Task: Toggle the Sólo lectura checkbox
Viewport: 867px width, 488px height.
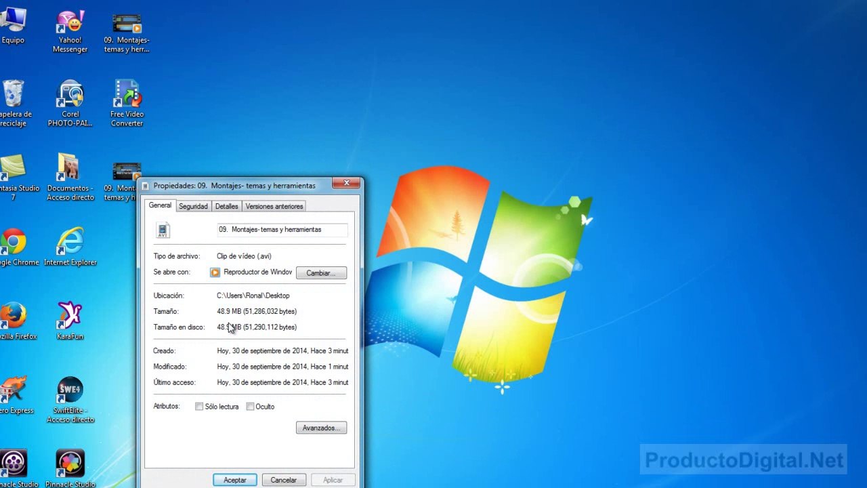Action: (x=199, y=407)
